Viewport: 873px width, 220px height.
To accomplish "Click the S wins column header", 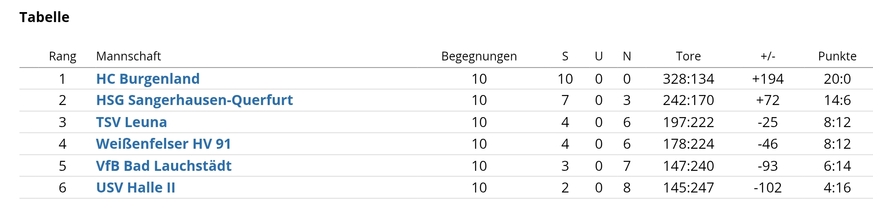I will (565, 56).
